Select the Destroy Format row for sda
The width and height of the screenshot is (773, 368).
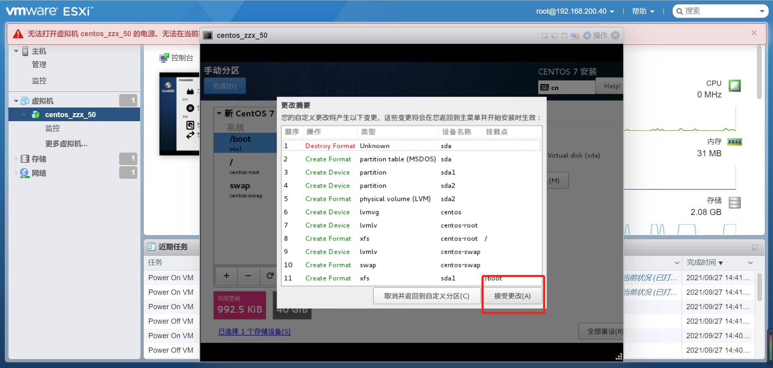pos(411,146)
